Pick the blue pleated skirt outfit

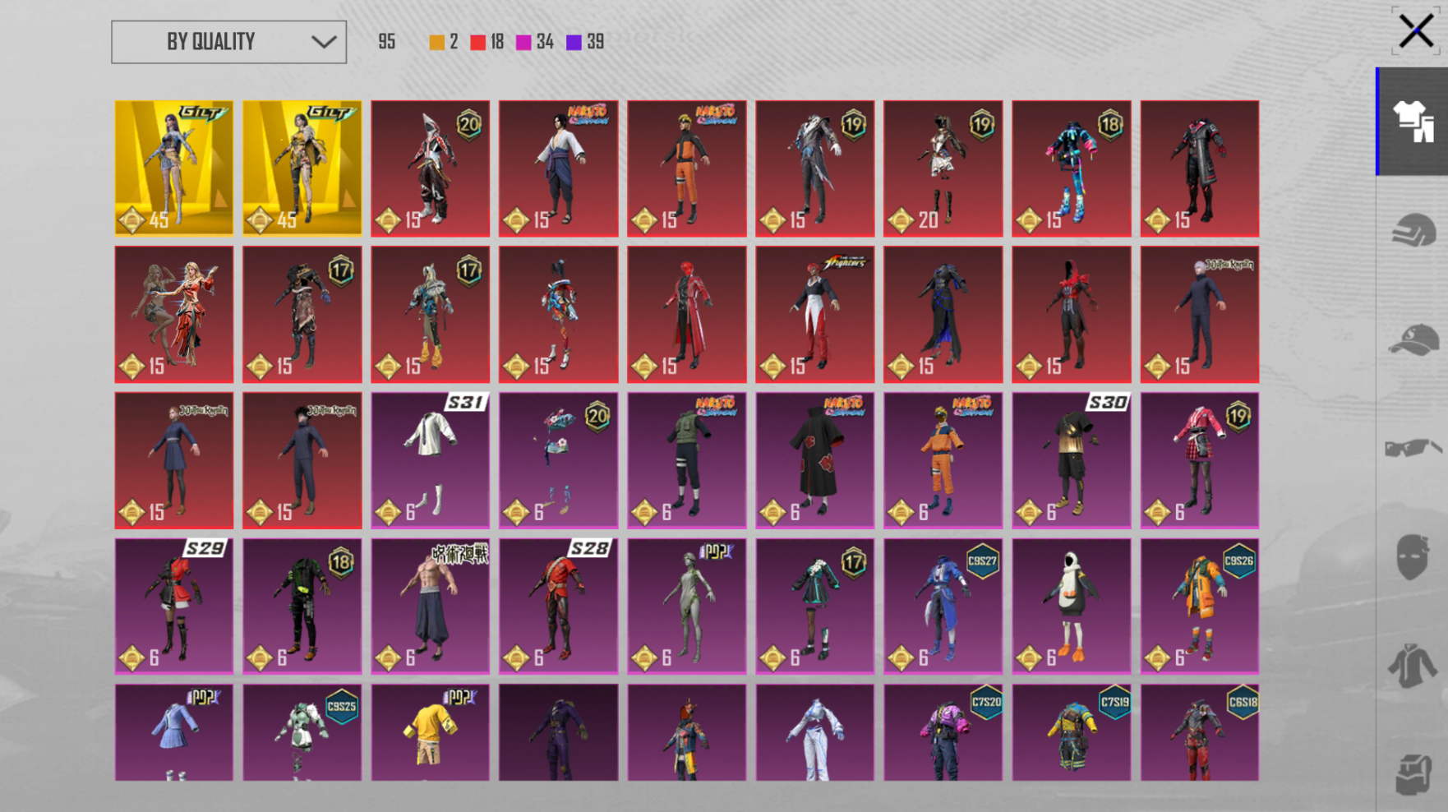point(174,733)
